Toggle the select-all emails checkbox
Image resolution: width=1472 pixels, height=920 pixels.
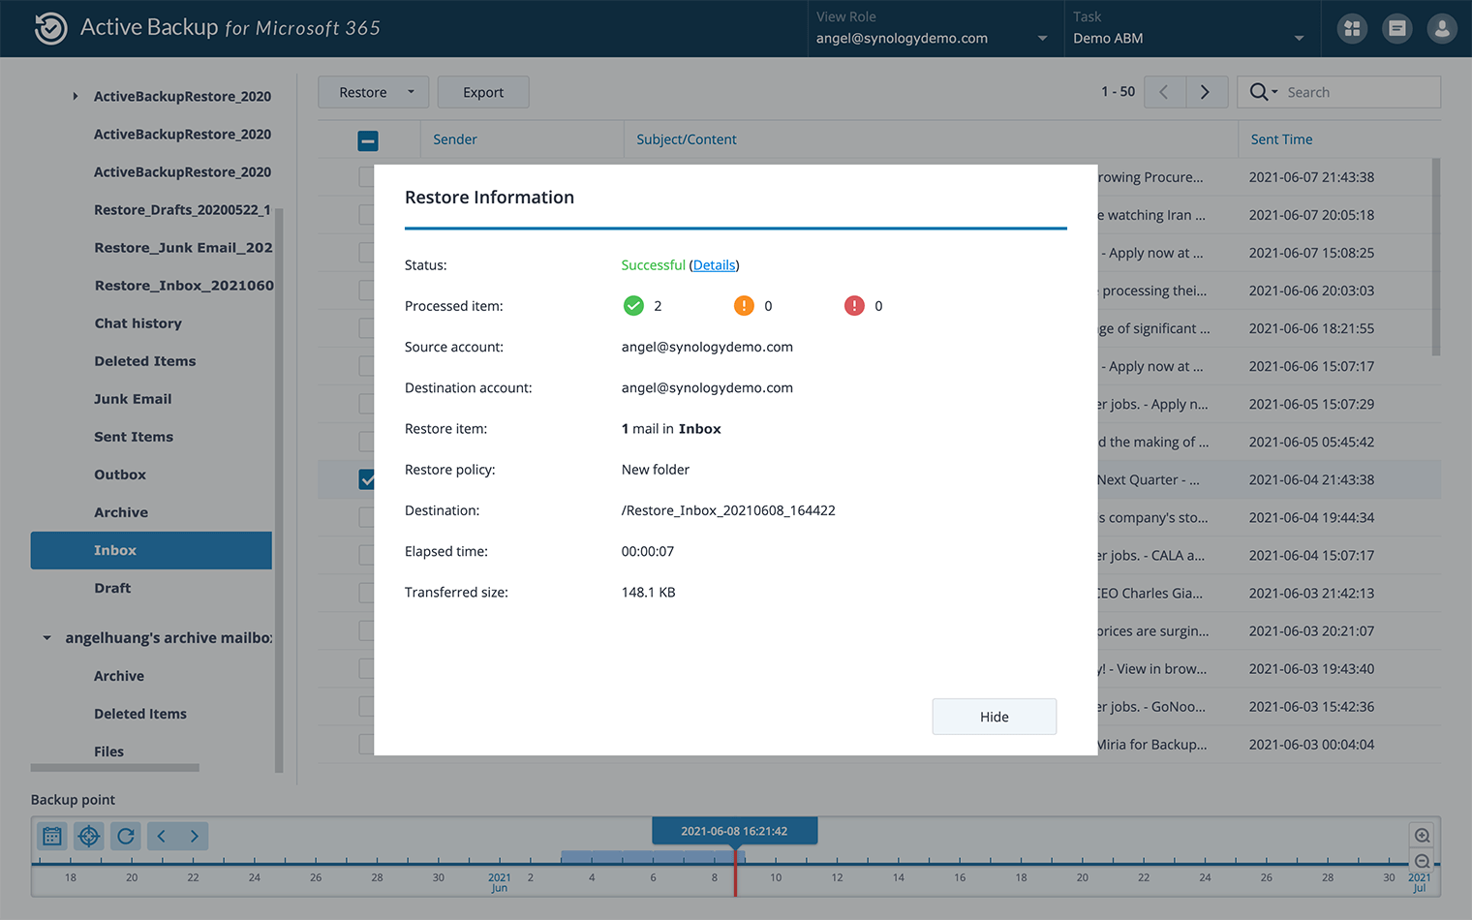pos(368,139)
